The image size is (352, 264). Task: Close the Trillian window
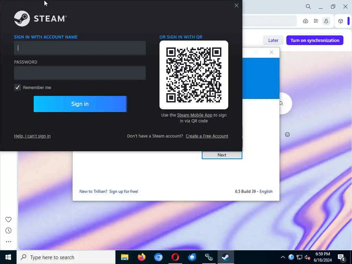click(272, 52)
